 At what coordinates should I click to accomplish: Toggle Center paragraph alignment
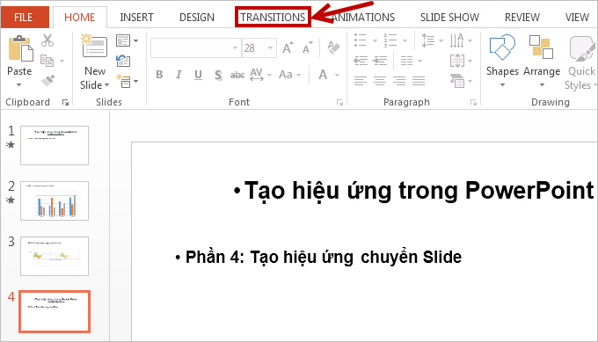(380, 81)
